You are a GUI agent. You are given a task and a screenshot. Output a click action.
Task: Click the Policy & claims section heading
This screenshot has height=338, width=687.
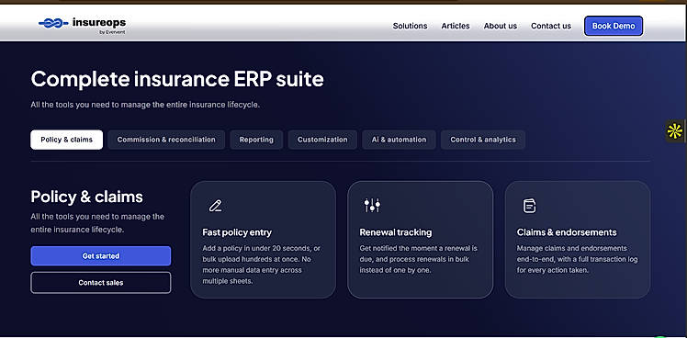pyautogui.click(x=86, y=197)
